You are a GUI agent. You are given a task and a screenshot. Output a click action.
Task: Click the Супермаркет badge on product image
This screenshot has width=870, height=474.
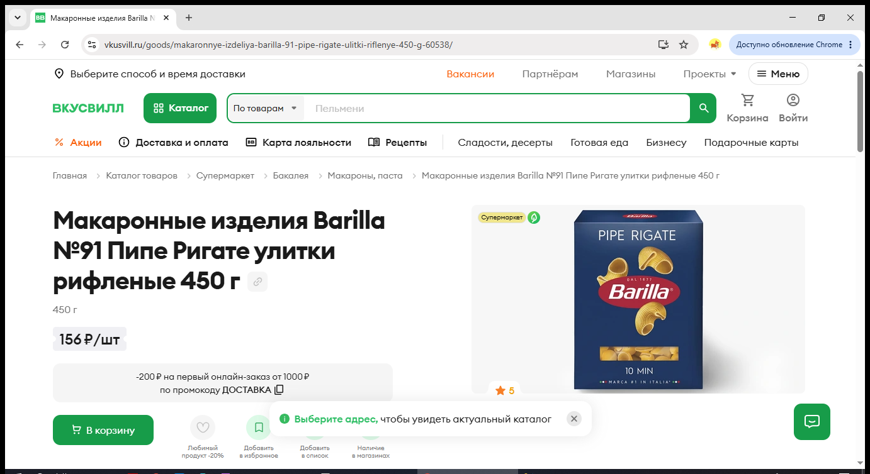point(502,218)
